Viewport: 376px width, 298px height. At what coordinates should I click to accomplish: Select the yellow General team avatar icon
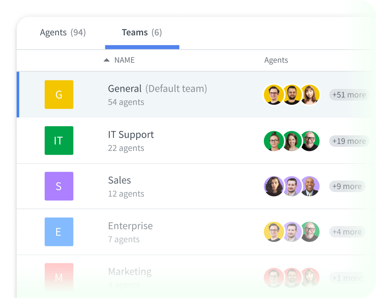pyautogui.click(x=59, y=94)
